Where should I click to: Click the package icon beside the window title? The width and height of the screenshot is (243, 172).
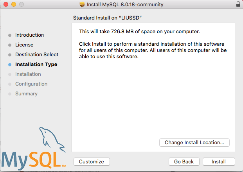[82, 4]
